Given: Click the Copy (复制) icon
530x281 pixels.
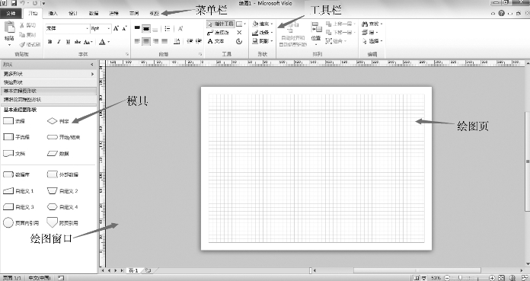Looking at the screenshot, I should (22, 34).
